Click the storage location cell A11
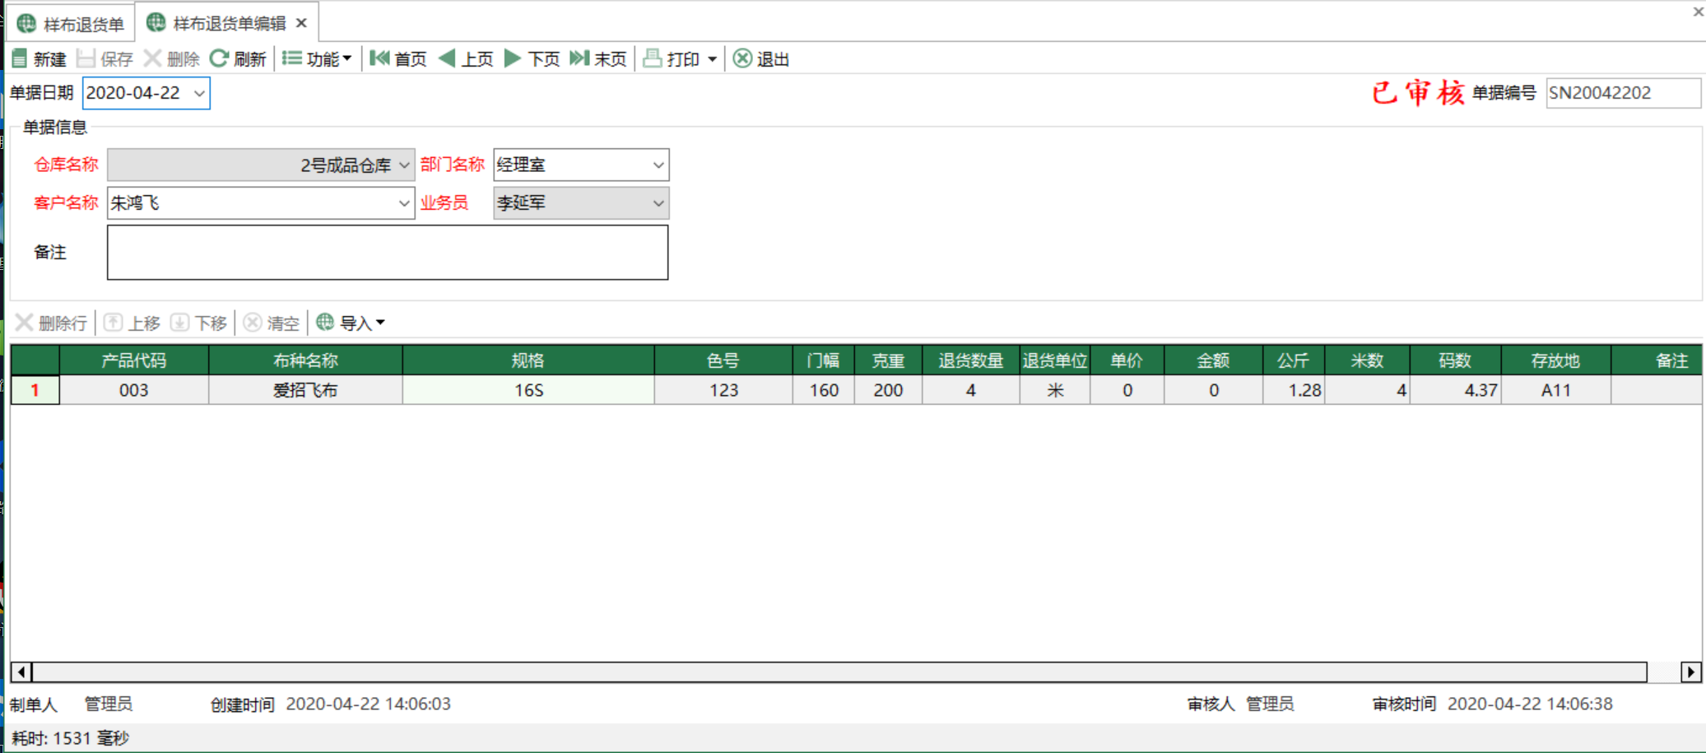 [x=1555, y=390]
